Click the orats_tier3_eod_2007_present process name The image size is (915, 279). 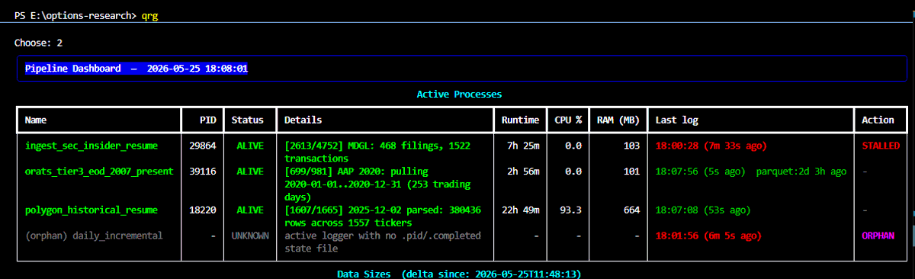99,172
